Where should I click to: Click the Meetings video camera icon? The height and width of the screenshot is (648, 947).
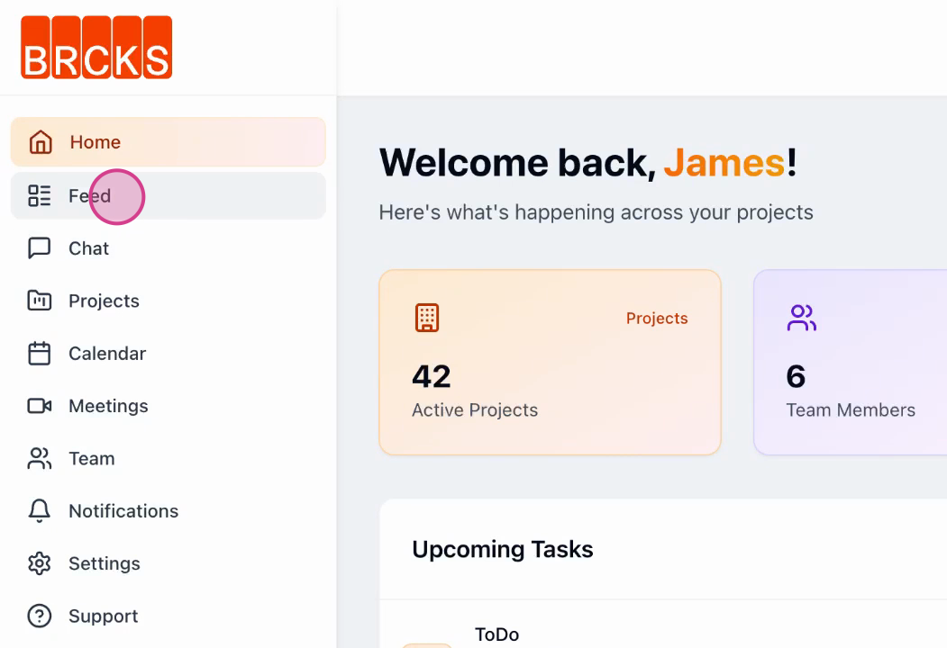pyautogui.click(x=40, y=406)
